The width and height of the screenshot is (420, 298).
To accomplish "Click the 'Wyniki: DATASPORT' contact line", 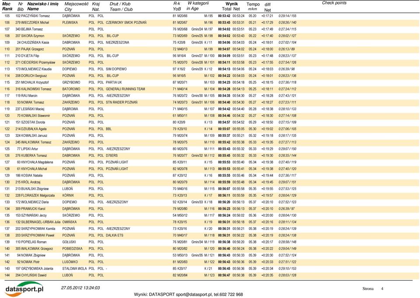I will pyautogui.click(x=189, y=295).
